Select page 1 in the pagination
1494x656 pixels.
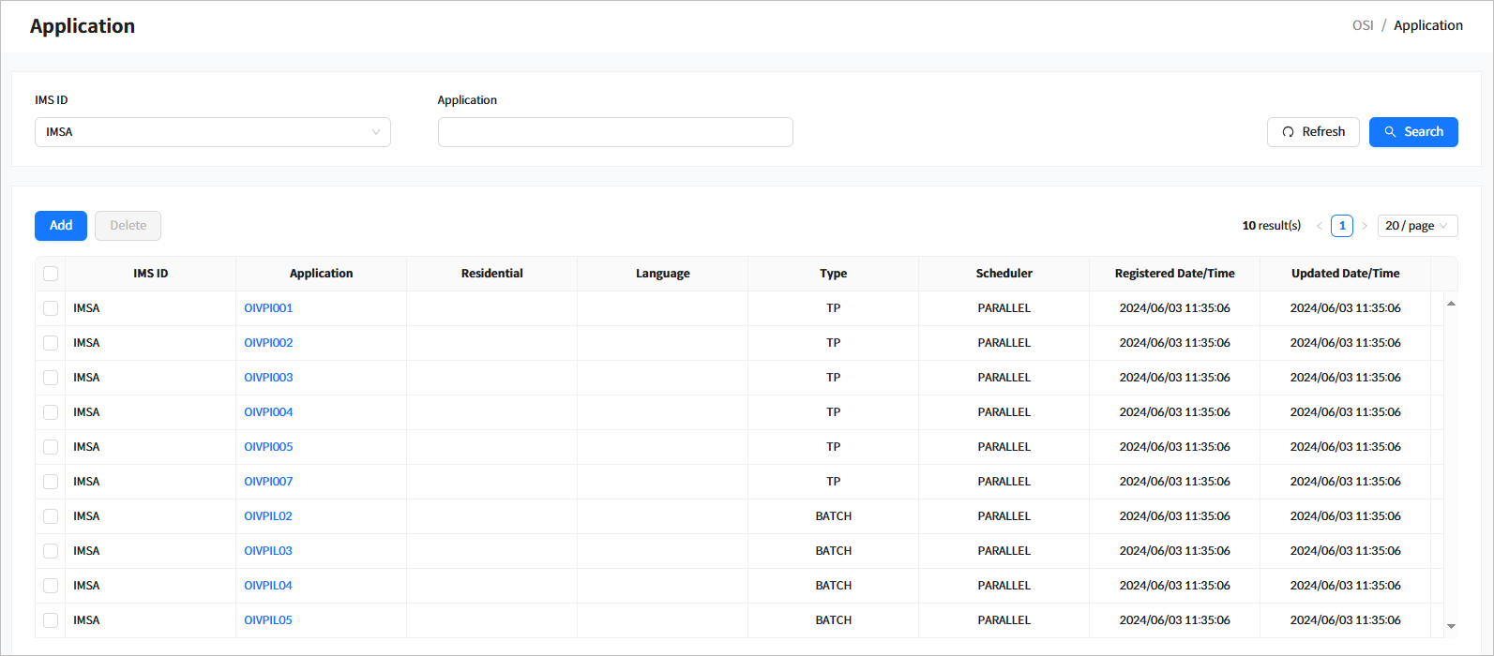click(x=1341, y=226)
